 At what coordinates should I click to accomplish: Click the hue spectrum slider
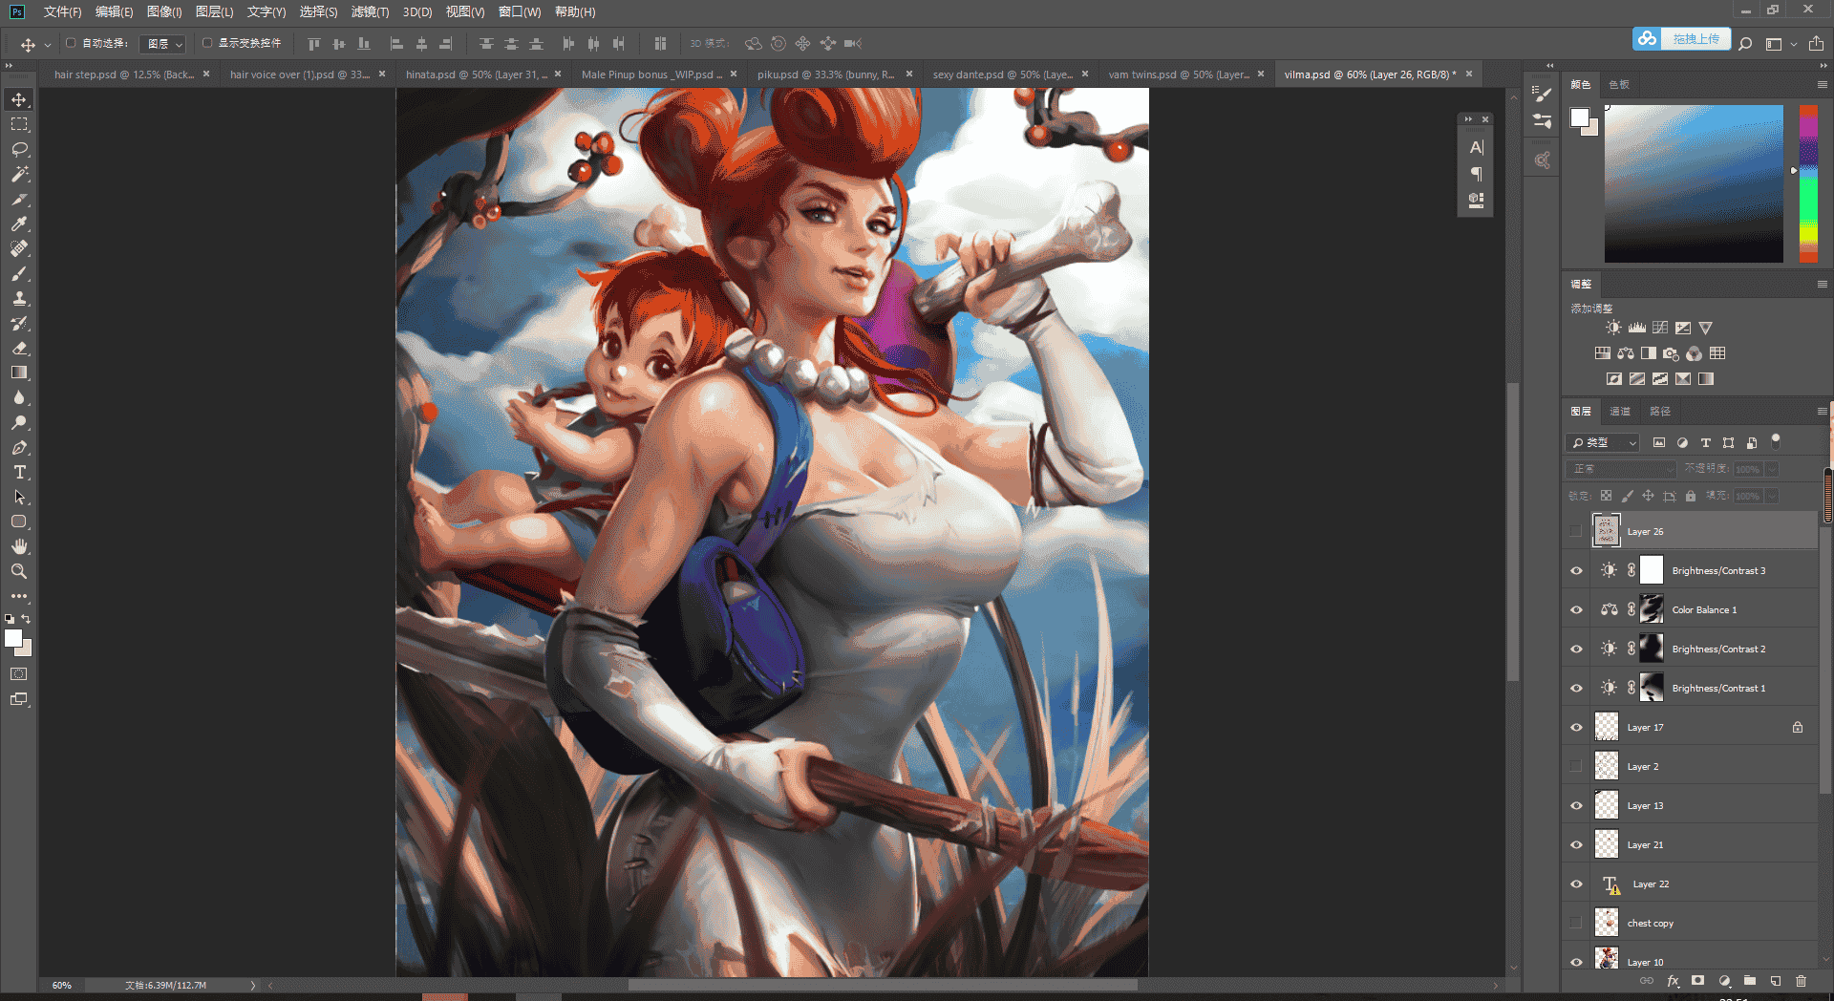[x=1808, y=183]
